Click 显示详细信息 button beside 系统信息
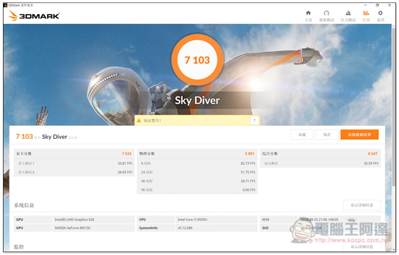This screenshot has width=399, height=255. 362,205
